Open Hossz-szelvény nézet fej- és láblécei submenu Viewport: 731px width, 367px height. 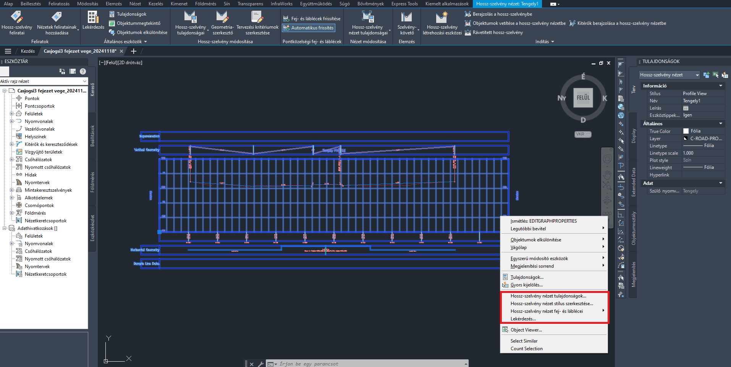coord(554,311)
